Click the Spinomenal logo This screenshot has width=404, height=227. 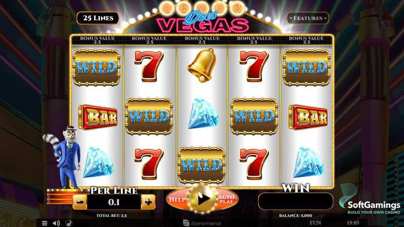pyautogui.click(x=201, y=223)
